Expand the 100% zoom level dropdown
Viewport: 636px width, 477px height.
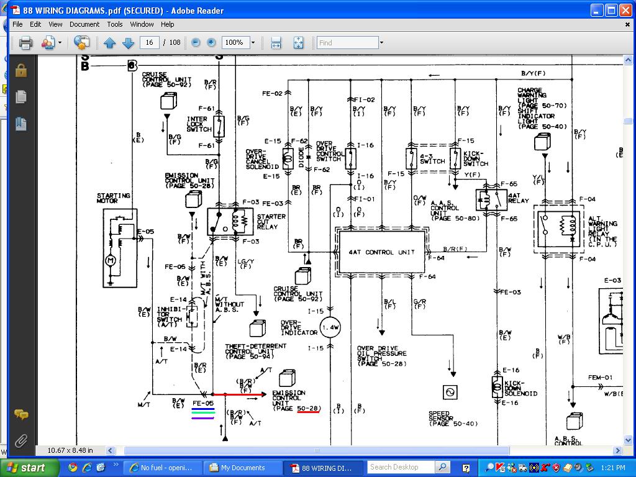pyautogui.click(x=253, y=43)
